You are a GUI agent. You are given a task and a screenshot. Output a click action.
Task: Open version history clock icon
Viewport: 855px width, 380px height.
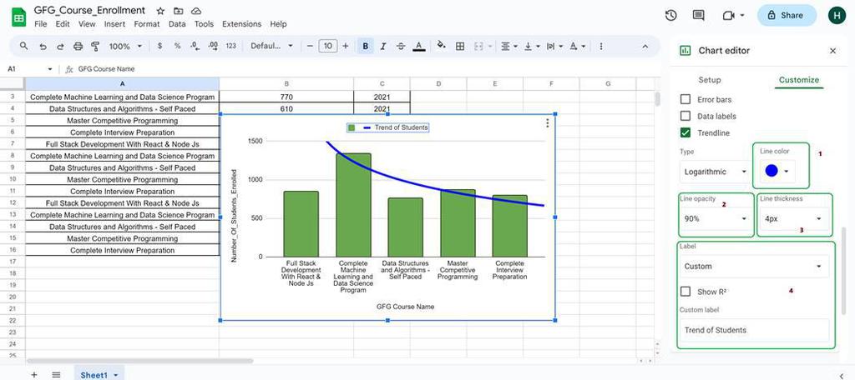(670, 15)
